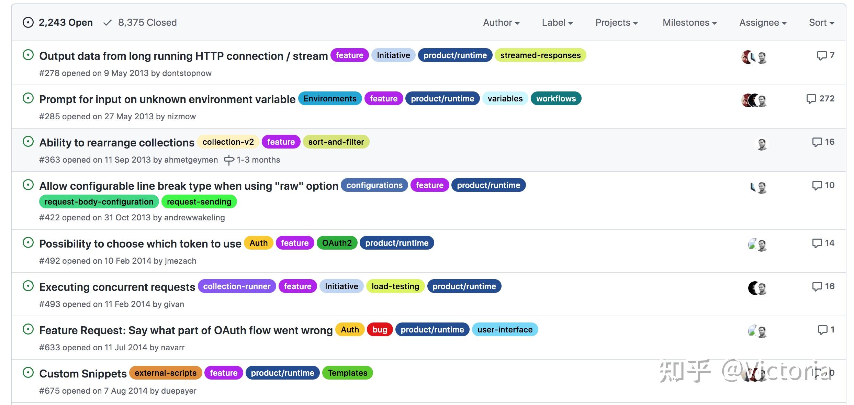
Task: Filter by the streamed-responses label
Action: pos(540,55)
